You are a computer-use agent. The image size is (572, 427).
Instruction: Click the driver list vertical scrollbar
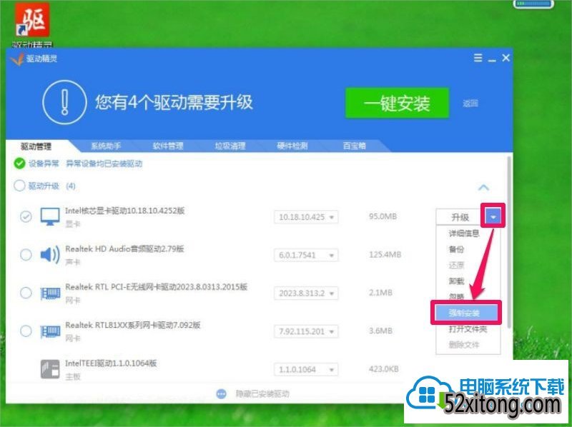coord(508,241)
